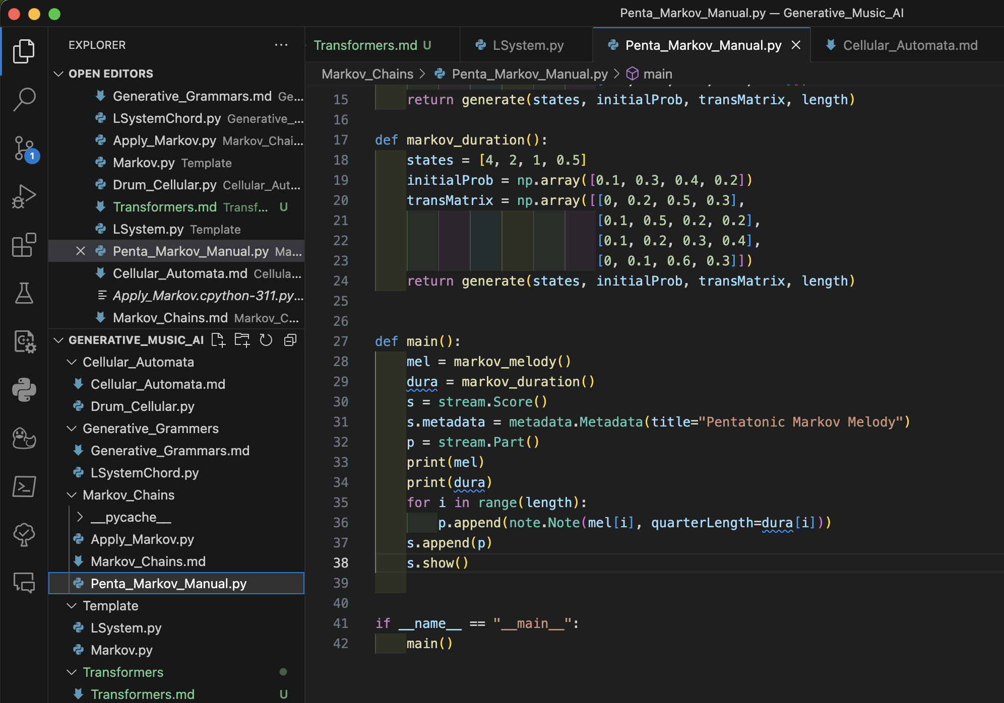This screenshot has height=703, width=1004.
Task: Open the Search view
Action: click(24, 99)
